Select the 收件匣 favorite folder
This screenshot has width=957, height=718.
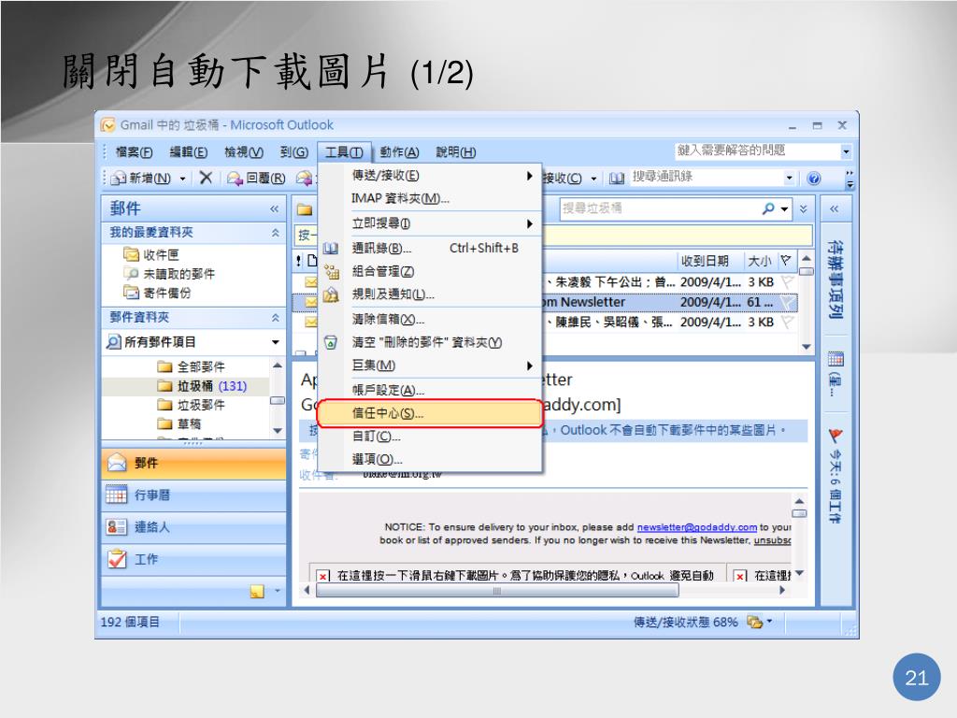(151, 254)
